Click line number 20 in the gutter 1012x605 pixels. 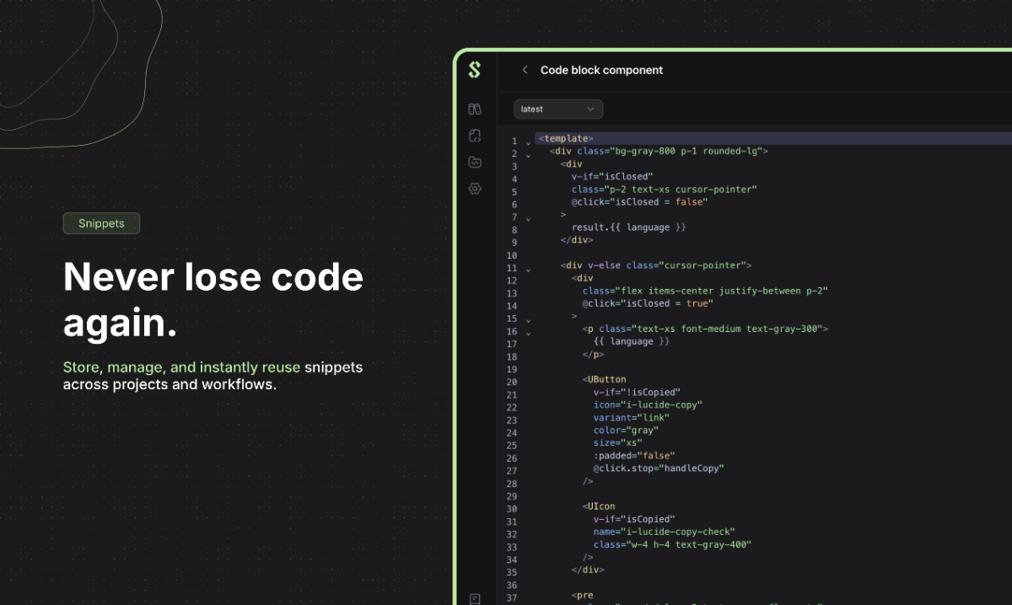512,382
